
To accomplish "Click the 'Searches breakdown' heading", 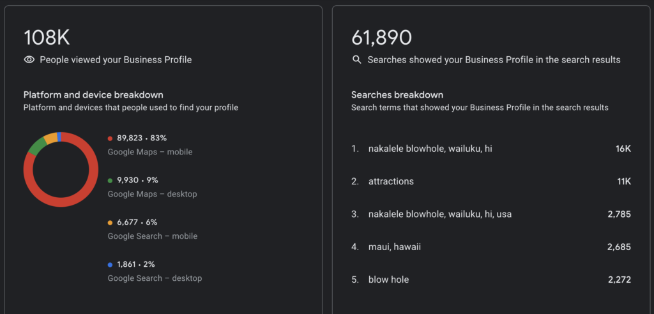I will coord(397,94).
